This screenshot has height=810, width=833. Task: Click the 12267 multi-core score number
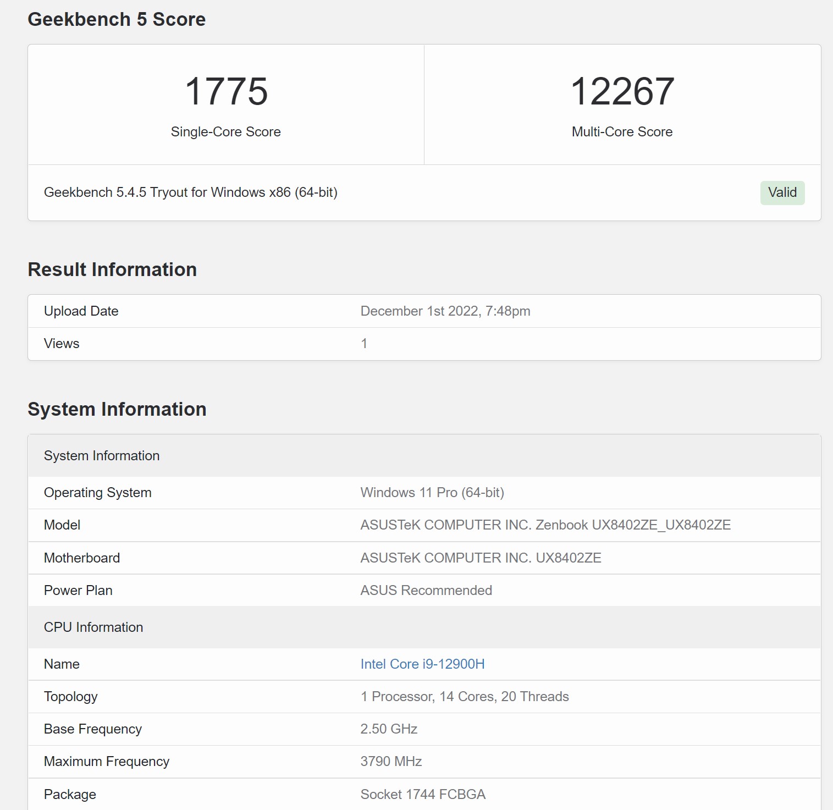point(622,91)
